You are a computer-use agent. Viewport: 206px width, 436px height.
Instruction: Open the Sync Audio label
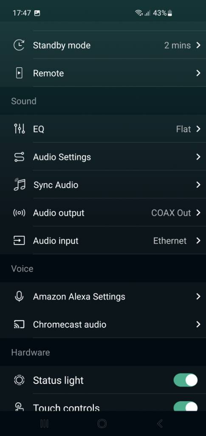click(56, 185)
